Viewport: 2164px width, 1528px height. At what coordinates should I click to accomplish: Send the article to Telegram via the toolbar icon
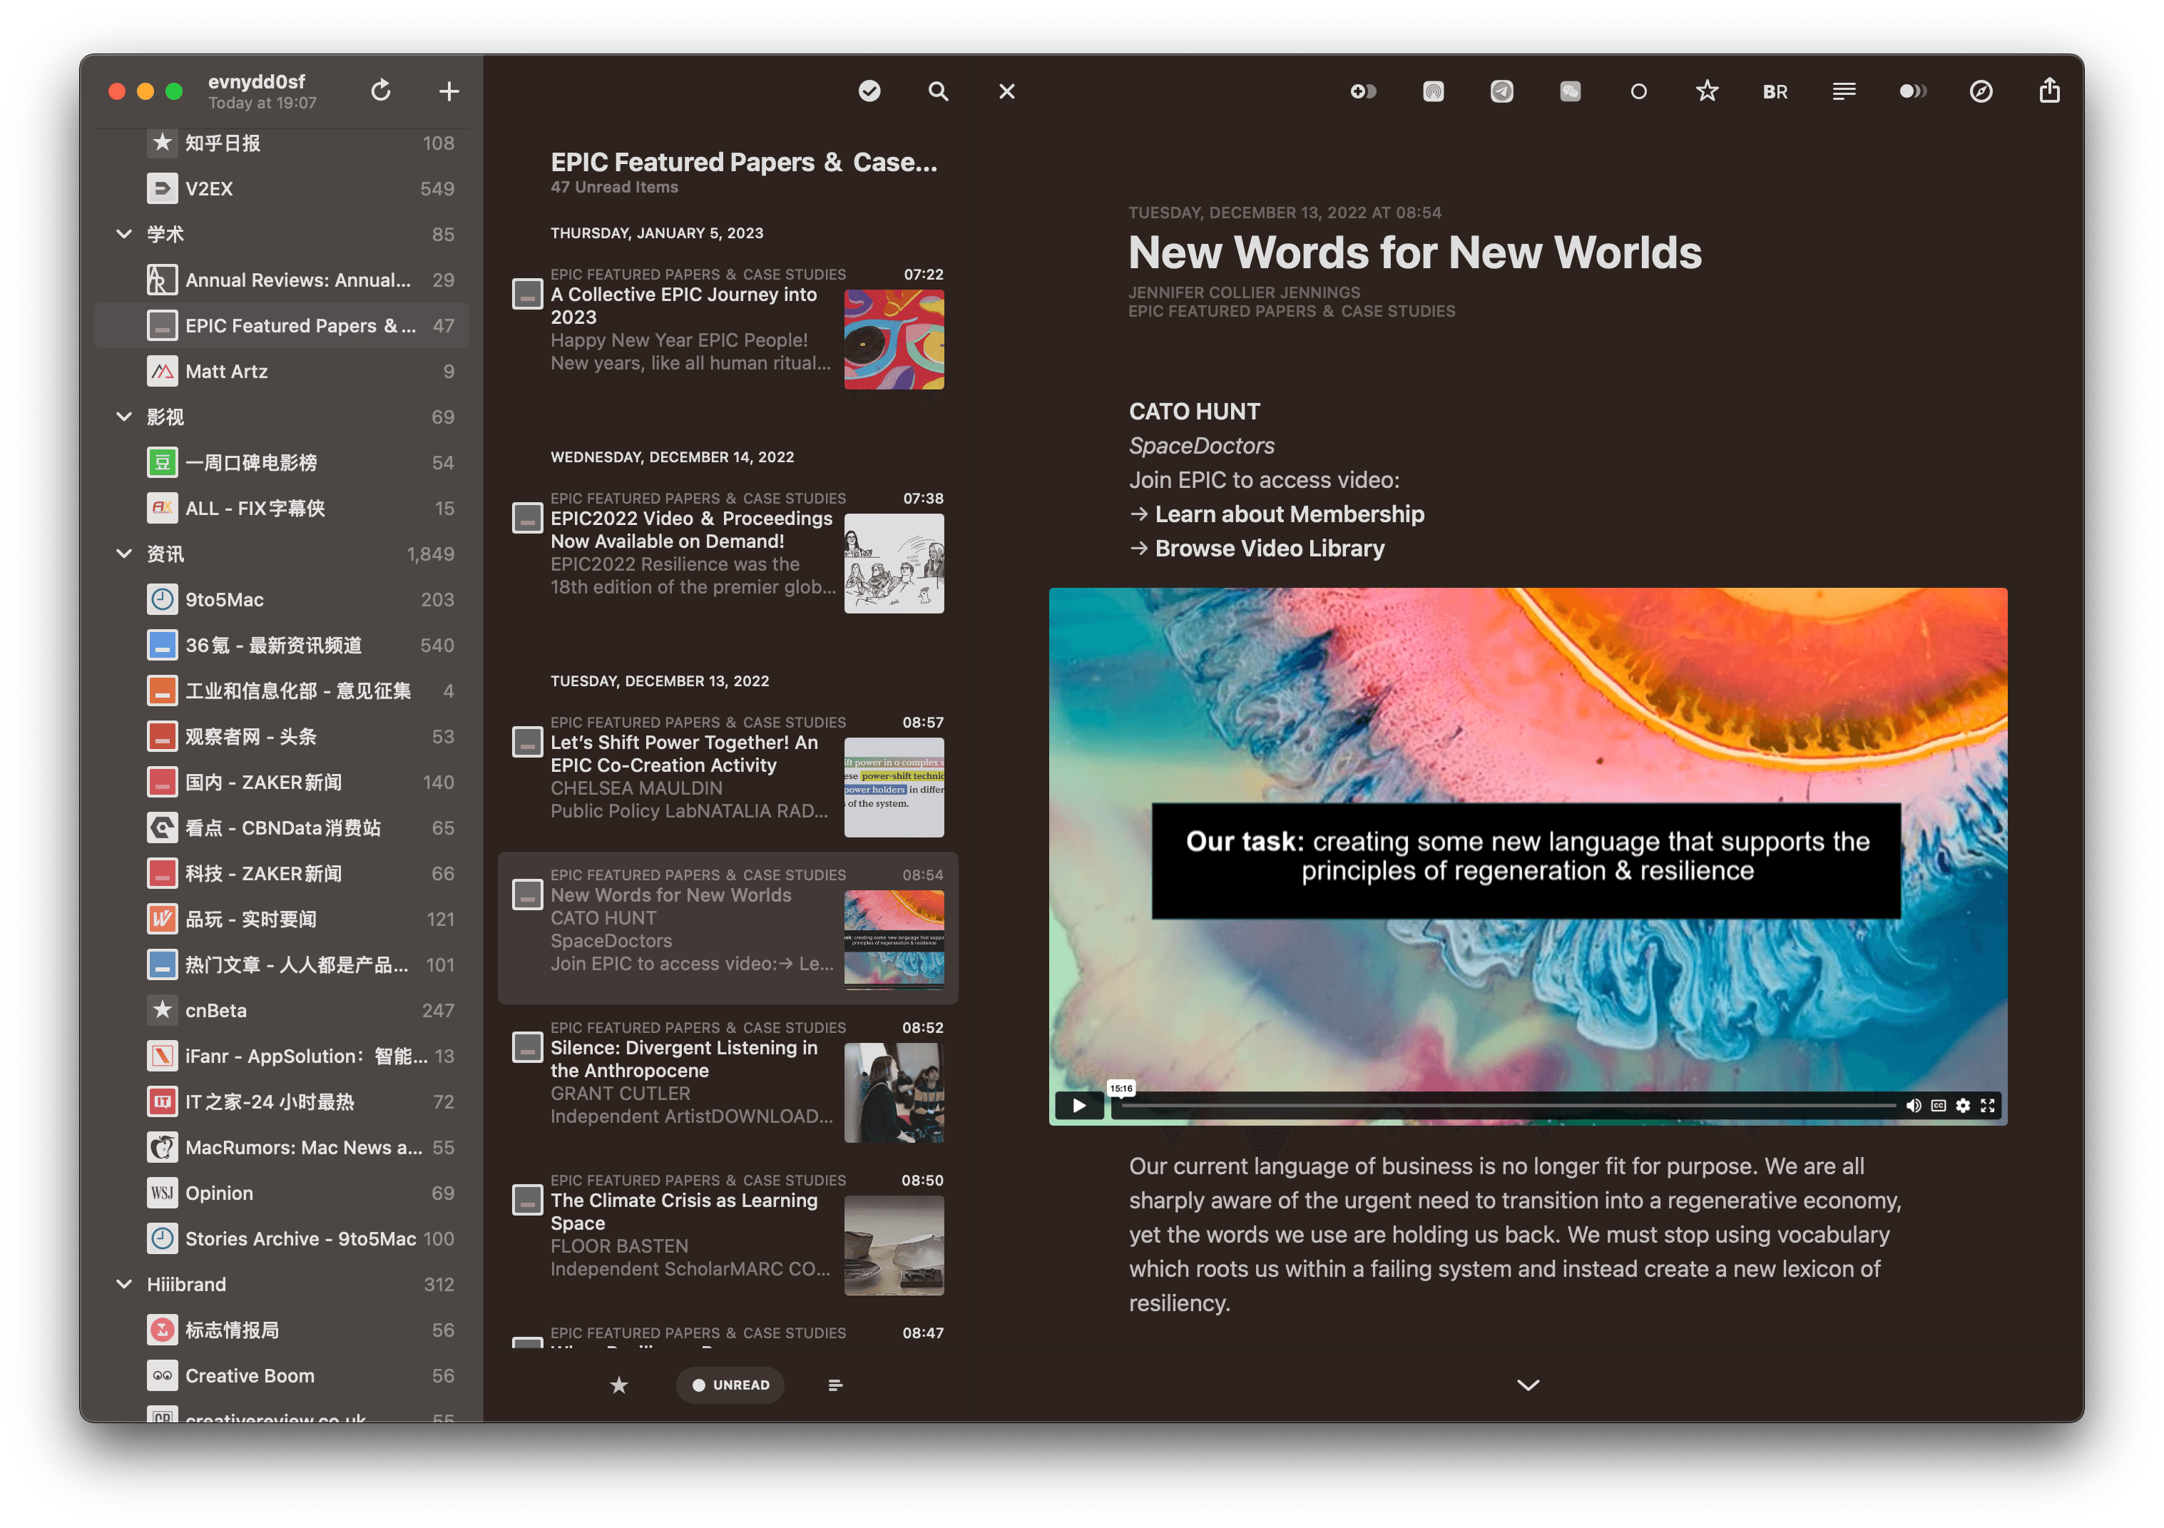point(1501,91)
